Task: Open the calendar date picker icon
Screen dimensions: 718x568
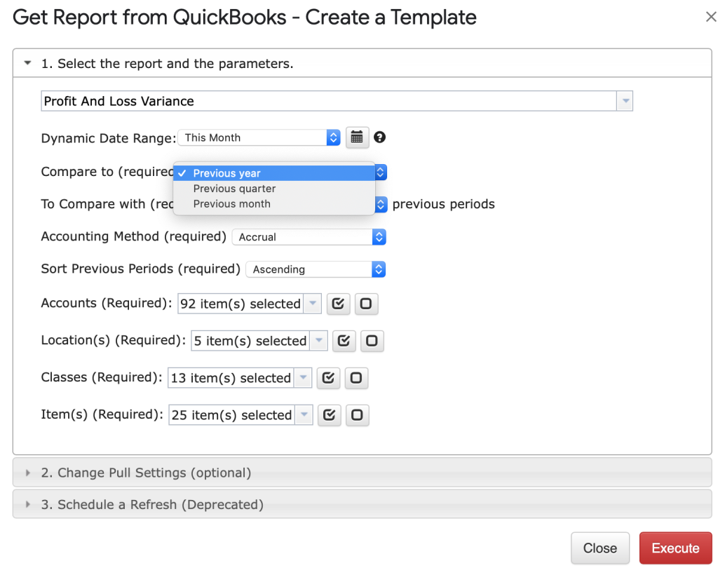Action: pyautogui.click(x=357, y=137)
